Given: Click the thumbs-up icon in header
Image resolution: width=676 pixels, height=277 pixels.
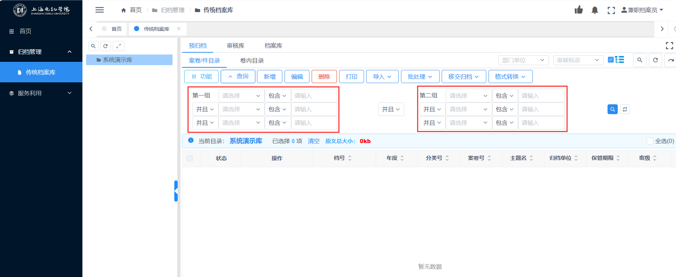Looking at the screenshot, I should tap(579, 10).
